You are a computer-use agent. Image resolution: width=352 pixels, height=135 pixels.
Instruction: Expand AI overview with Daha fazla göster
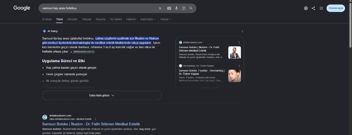coord(102,95)
